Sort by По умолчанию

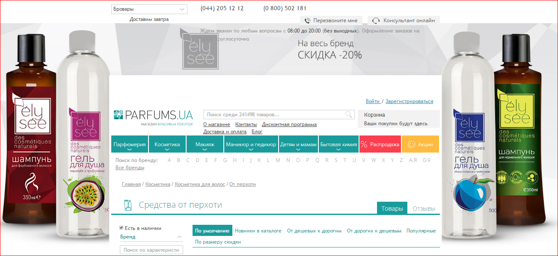pos(212,230)
